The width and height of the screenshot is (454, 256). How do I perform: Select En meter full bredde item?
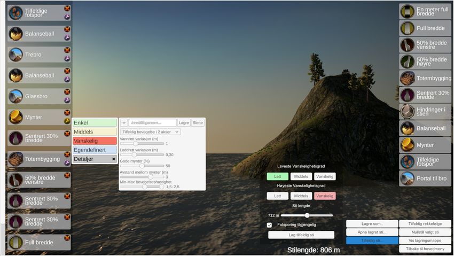click(x=425, y=12)
